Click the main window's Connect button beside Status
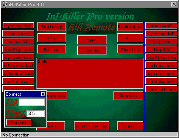 tap(128, 95)
